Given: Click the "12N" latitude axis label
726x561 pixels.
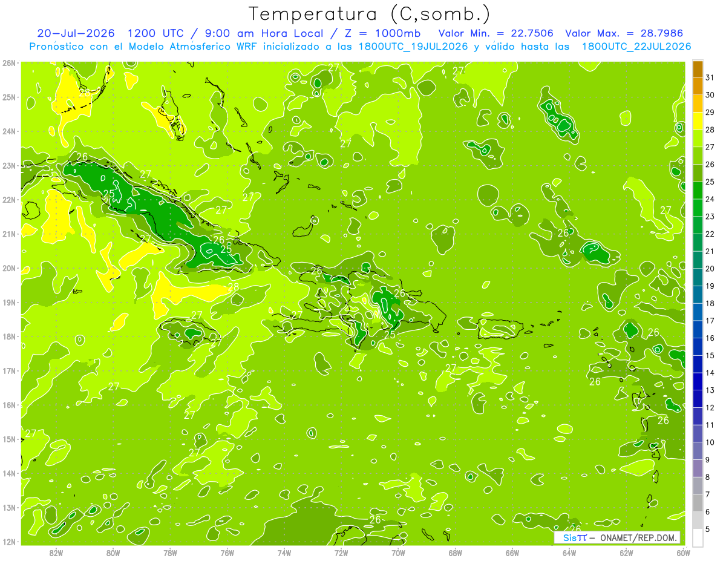Looking at the screenshot, I should 9,542.
